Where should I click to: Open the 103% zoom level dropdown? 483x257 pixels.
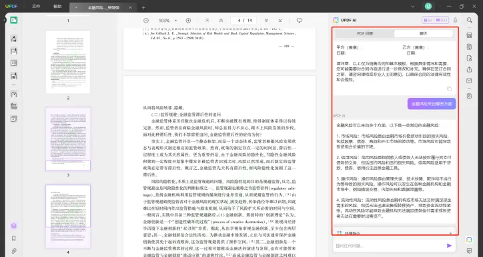pyautogui.click(x=167, y=20)
